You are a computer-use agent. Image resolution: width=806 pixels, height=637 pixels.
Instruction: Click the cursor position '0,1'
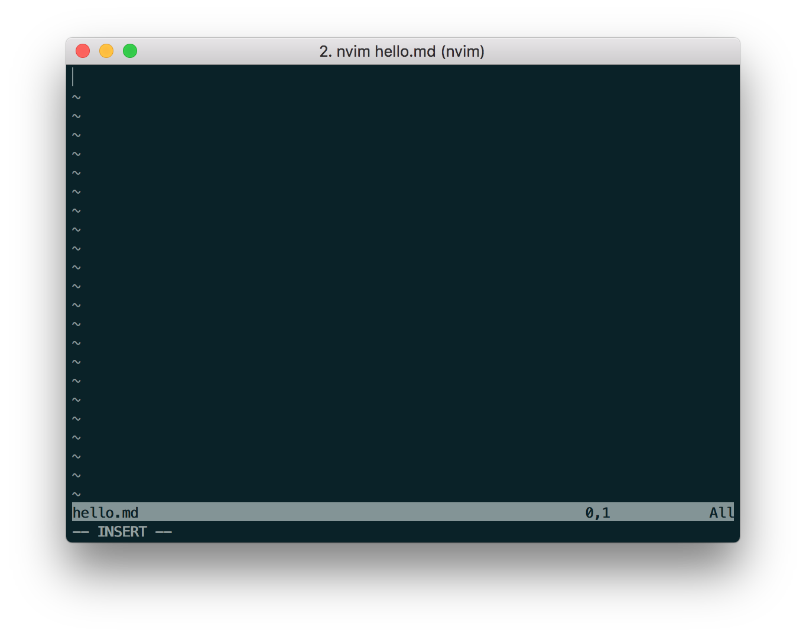(x=597, y=512)
